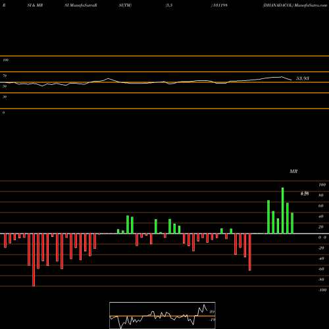Click the stock code 531198 in header
Viewport: 329px width, 329px height.
[x=220, y=5]
